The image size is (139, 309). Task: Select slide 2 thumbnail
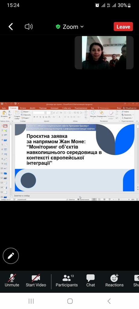click(x=5, y=130)
